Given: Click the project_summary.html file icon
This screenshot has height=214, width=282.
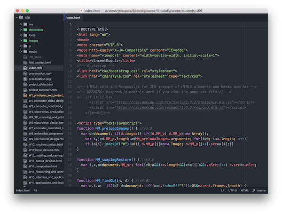Looking at the screenshot, I should coord(25,90).
